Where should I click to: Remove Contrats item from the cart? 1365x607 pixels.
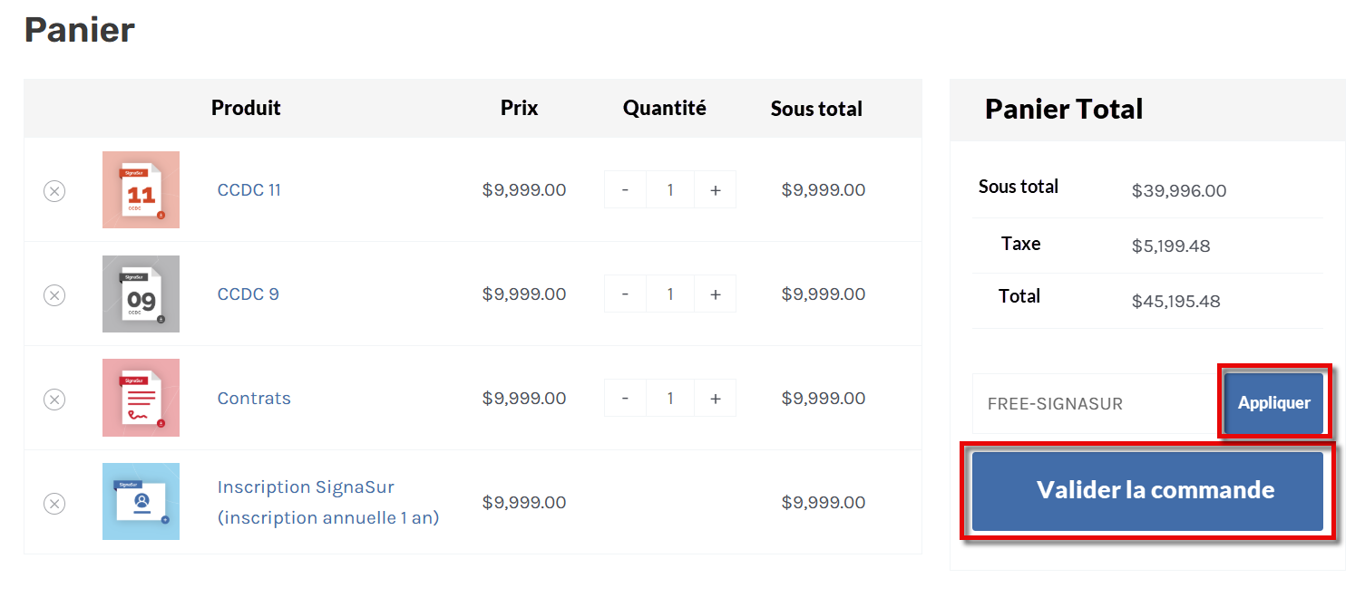54,400
